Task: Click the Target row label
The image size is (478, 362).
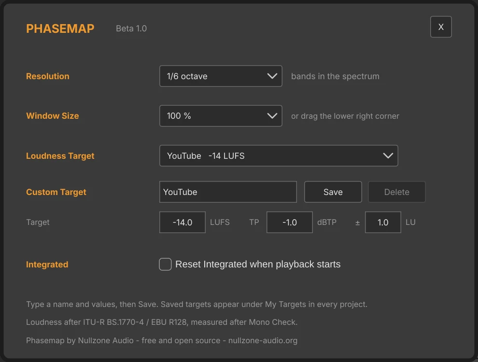Action: (x=38, y=222)
